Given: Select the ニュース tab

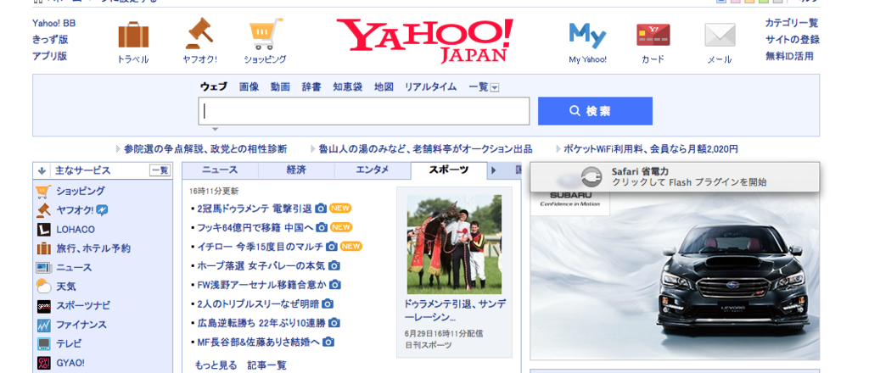Looking at the screenshot, I should point(220,170).
